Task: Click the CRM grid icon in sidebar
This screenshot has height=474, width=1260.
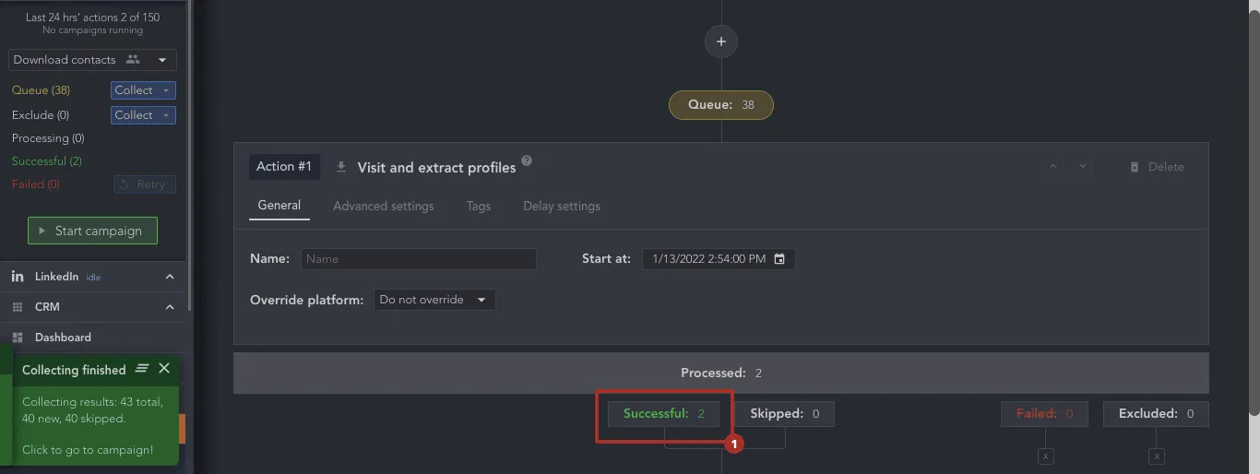Action: [x=18, y=307]
